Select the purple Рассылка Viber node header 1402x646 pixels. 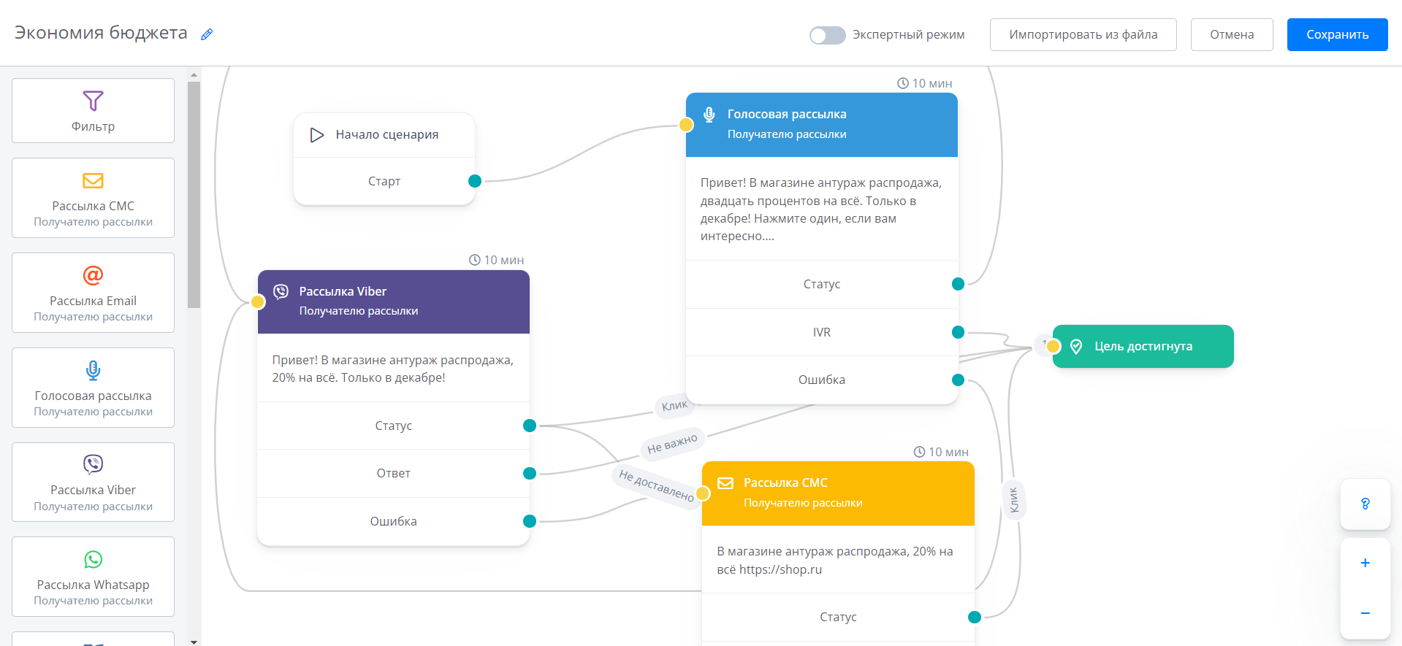pos(393,301)
